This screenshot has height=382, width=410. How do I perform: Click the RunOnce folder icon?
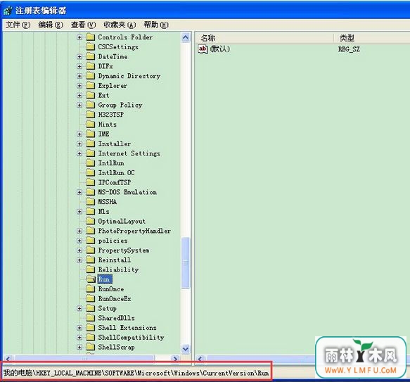[x=91, y=289]
